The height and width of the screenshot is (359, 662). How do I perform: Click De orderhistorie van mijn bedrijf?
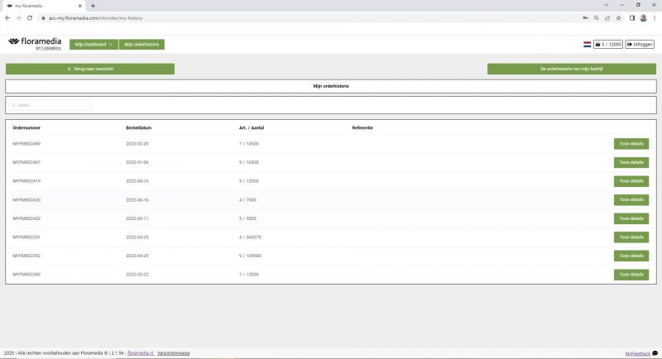[571, 69]
